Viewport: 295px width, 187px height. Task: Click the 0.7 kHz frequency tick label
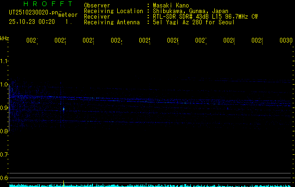click(4, 155)
